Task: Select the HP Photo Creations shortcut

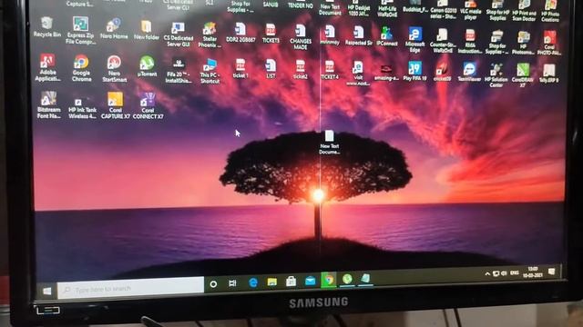Action: pos(550,11)
